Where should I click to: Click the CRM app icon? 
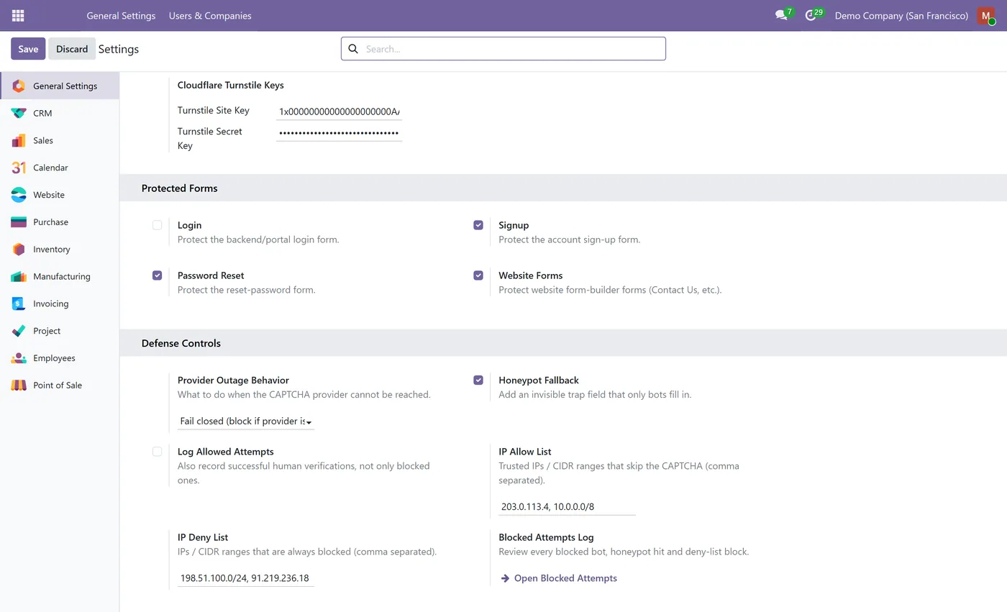[x=19, y=114]
